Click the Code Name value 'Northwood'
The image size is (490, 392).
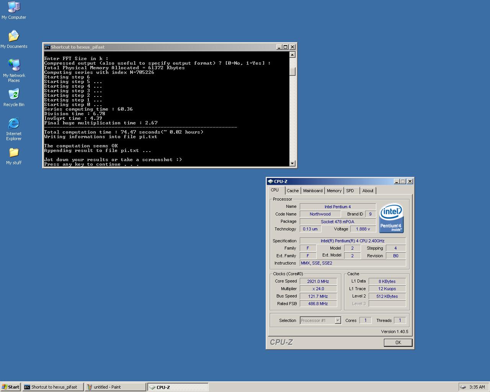[320, 214]
